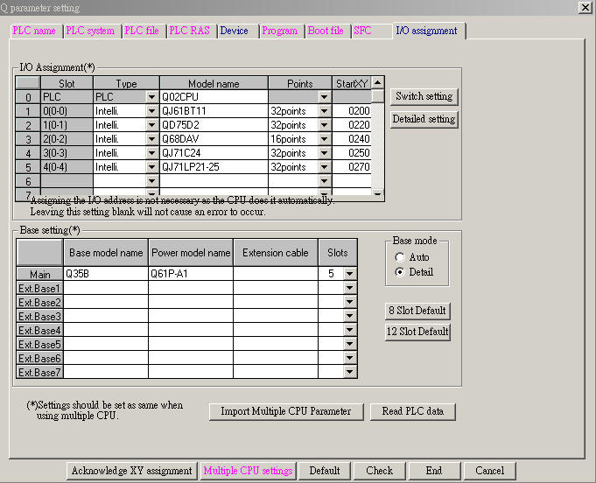Go to the PLC RAS tab
The width and height of the screenshot is (596, 483).
coord(189,31)
